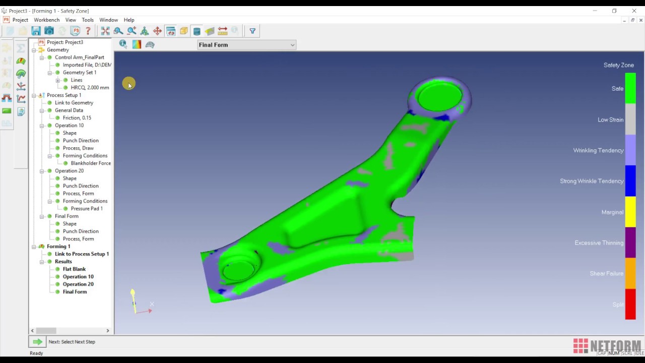Image resolution: width=645 pixels, height=363 pixels.
Task: Click the info pointer query icon above viewport
Action: click(x=123, y=44)
